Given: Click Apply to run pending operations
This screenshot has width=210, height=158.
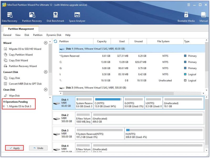Looking at the screenshot, I should (14, 148).
